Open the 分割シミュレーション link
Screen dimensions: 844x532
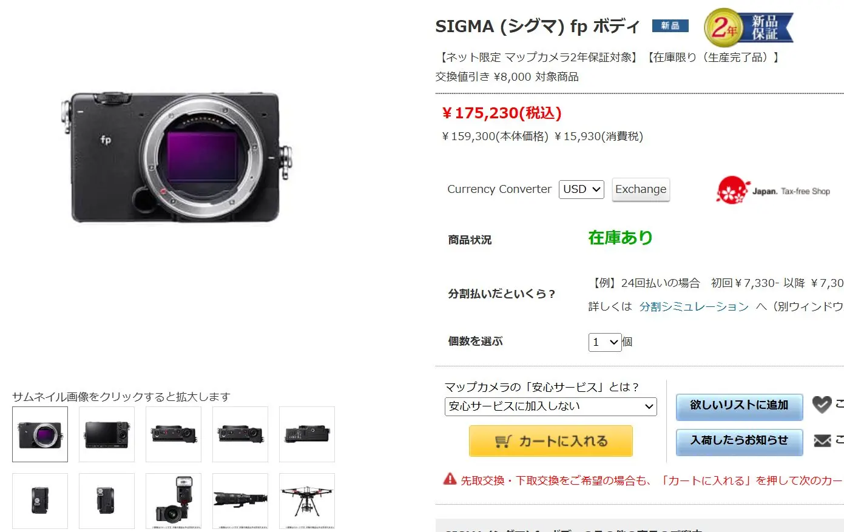[x=694, y=307]
